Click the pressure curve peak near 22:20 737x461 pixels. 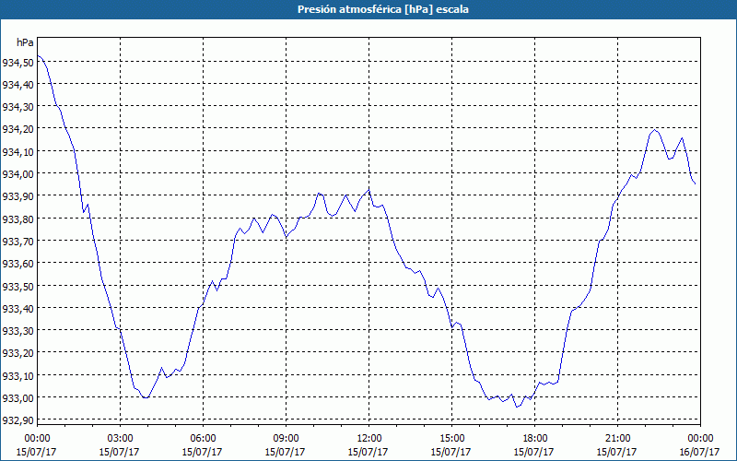coord(654,129)
